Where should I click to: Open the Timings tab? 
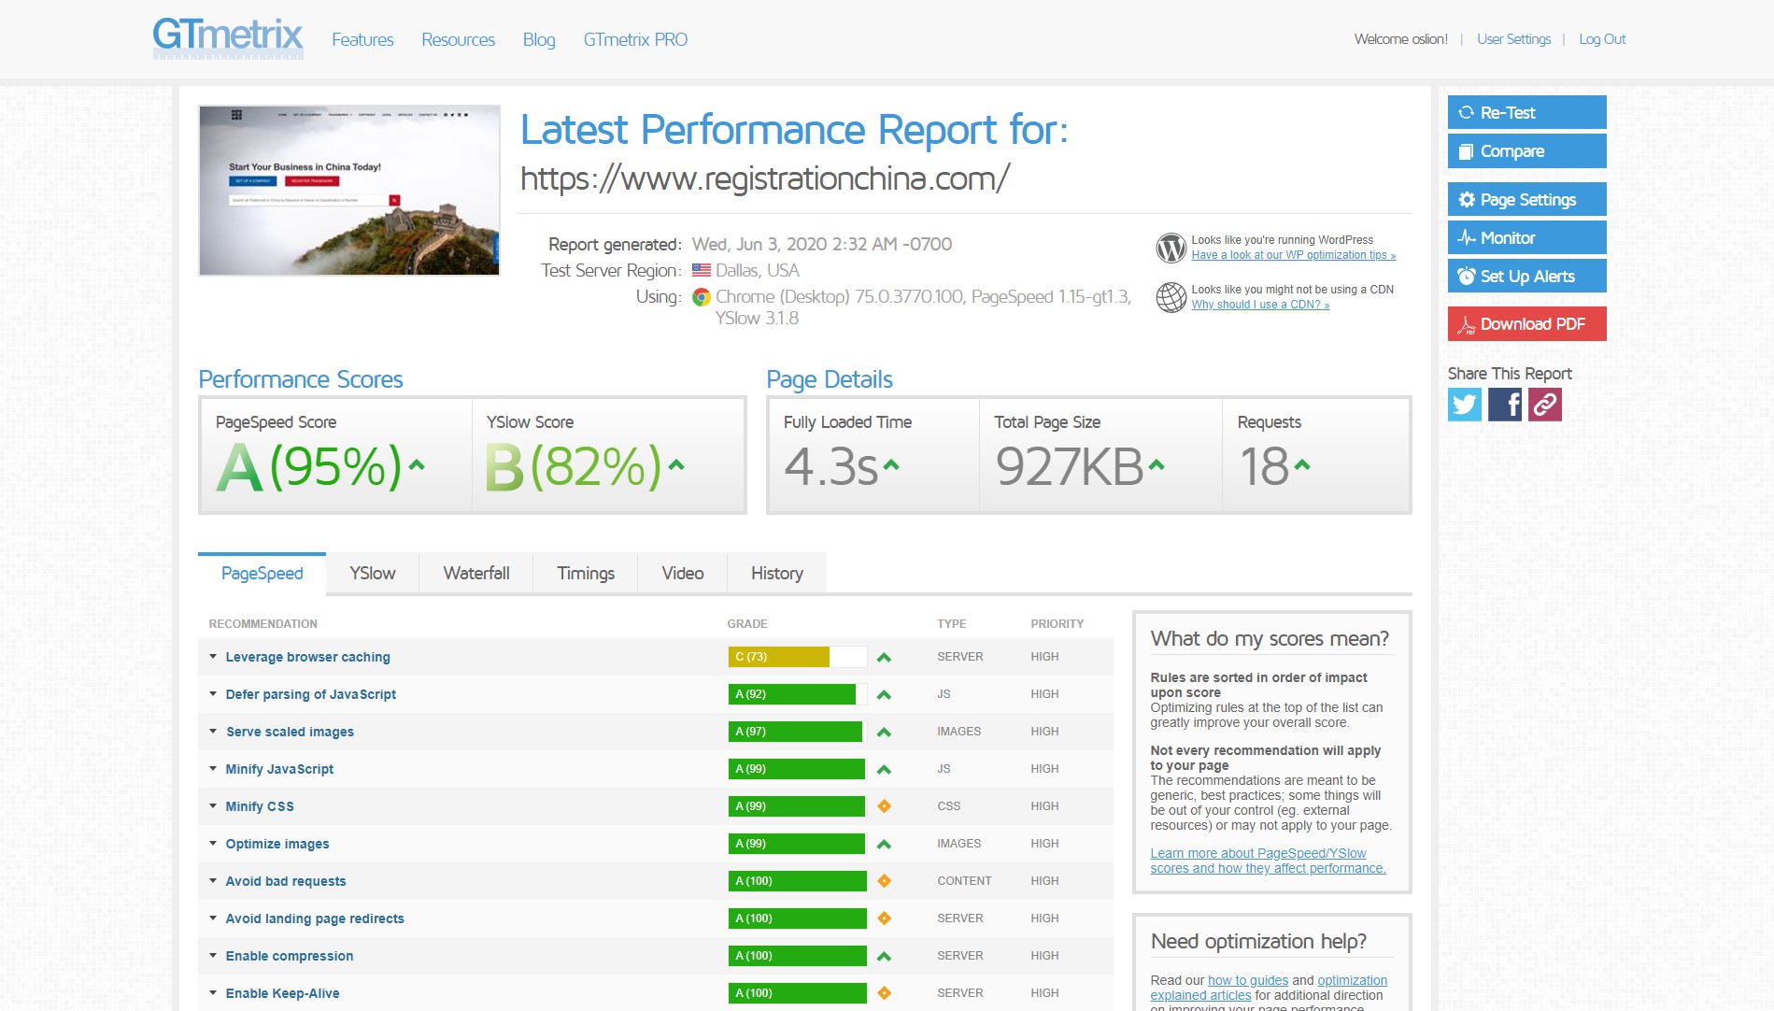click(x=586, y=573)
